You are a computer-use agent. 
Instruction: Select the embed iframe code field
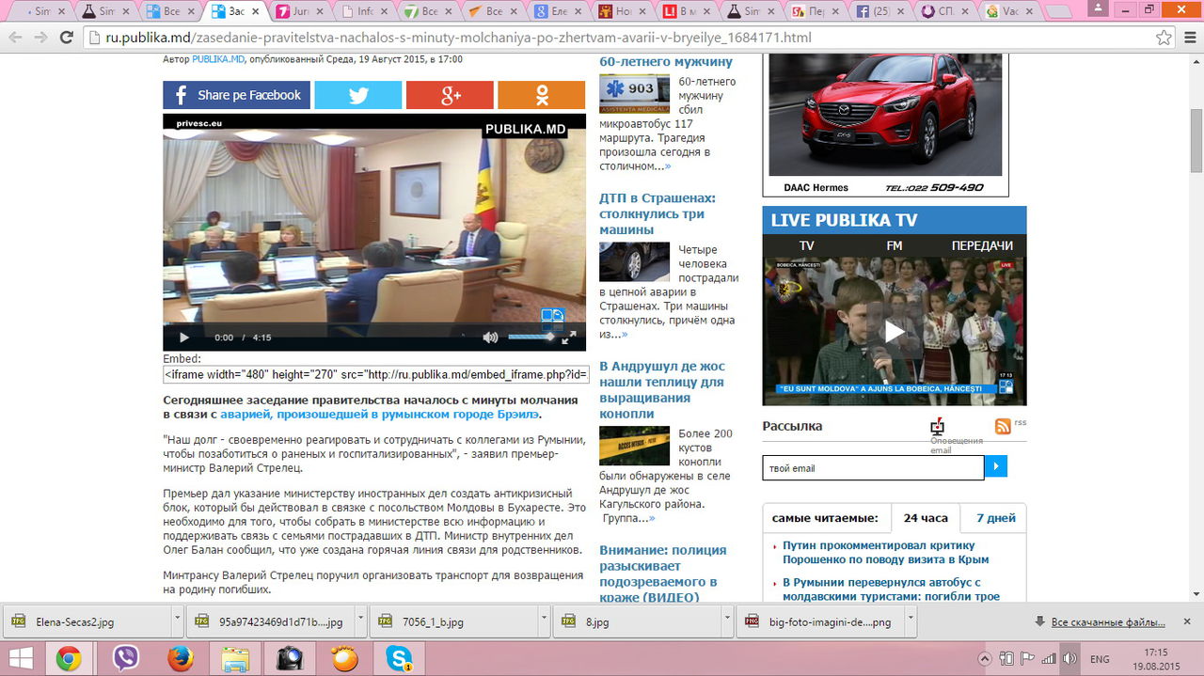pos(375,375)
